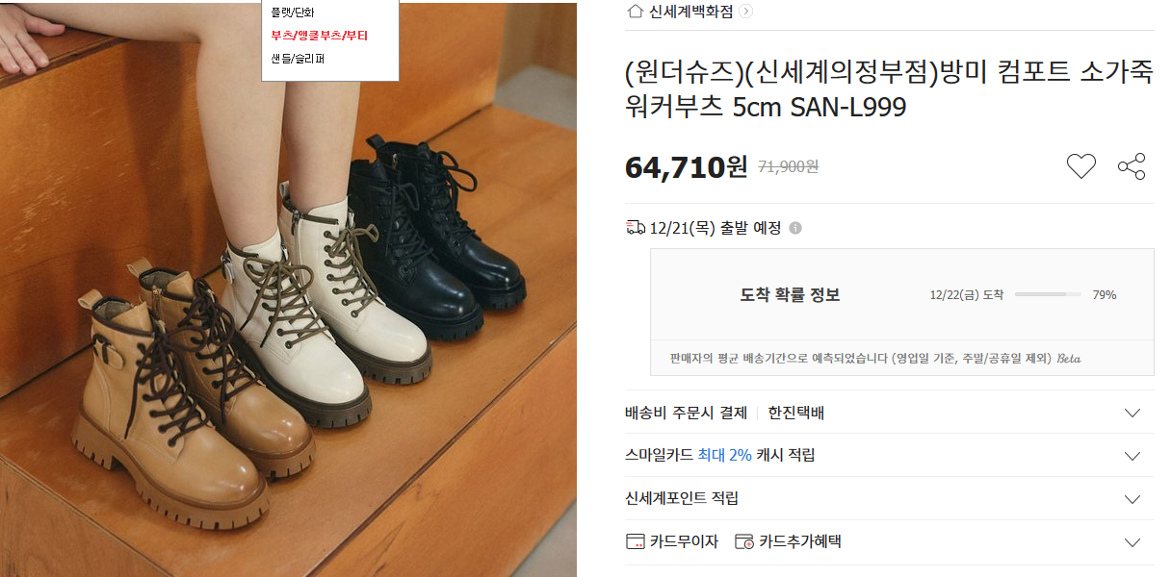Click the arrow icon after 신세계백화점
The image size is (1171, 577).
[x=746, y=12]
